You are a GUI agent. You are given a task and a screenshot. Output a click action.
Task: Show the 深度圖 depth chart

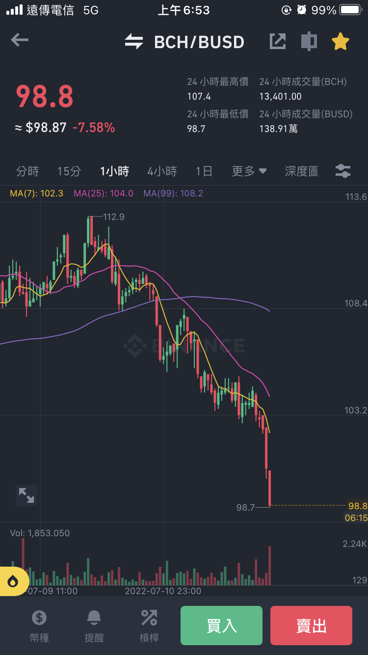coord(301,171)
